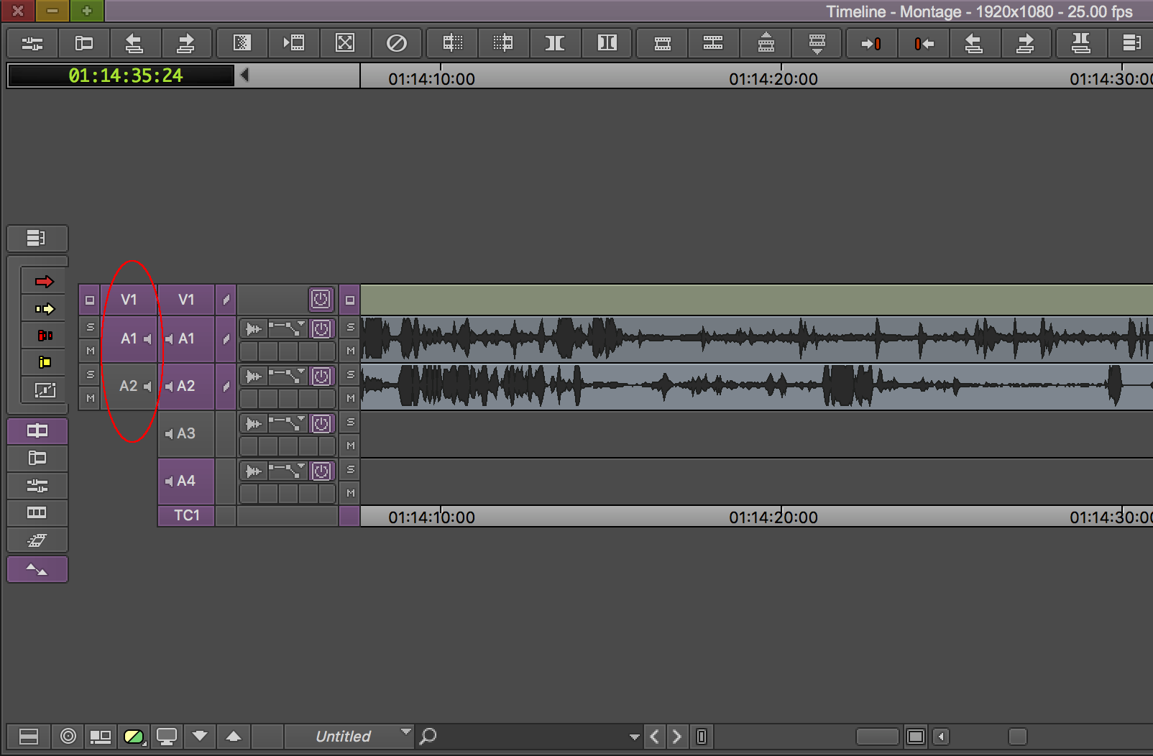
Task: Click the Clear Marks circle-slash icon
Action: 397,44
